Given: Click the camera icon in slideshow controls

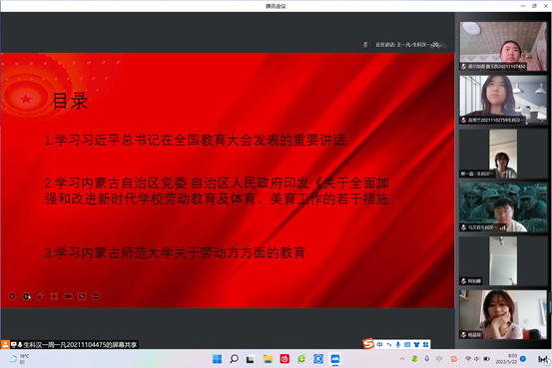Looking at the screenshot, I should (x=68, y=296).
